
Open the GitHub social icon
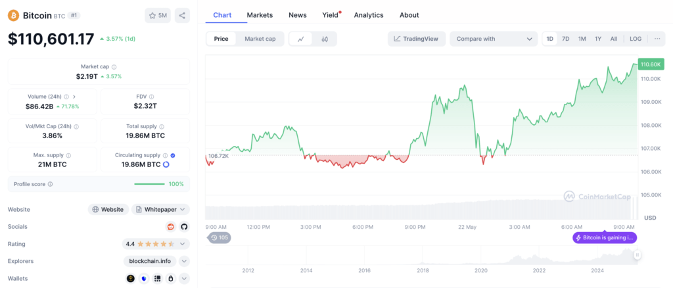pyautogui.click(x=184, y=227)
